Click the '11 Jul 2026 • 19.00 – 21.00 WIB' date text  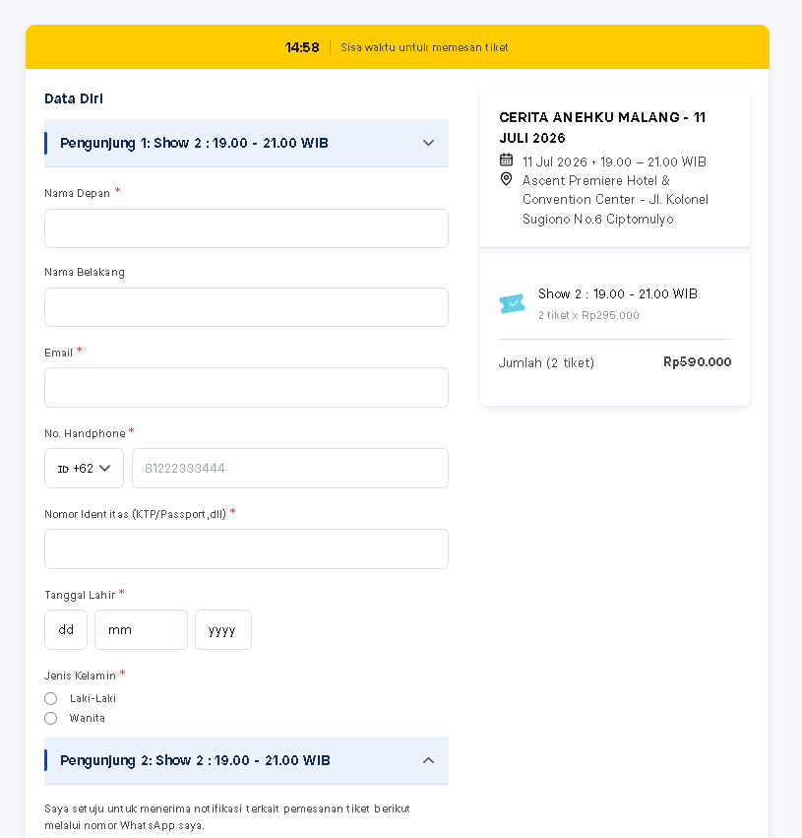tap(614, 161)
